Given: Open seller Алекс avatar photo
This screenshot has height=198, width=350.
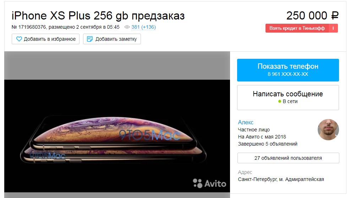Looking at the screenshot, I should [328, 130].
